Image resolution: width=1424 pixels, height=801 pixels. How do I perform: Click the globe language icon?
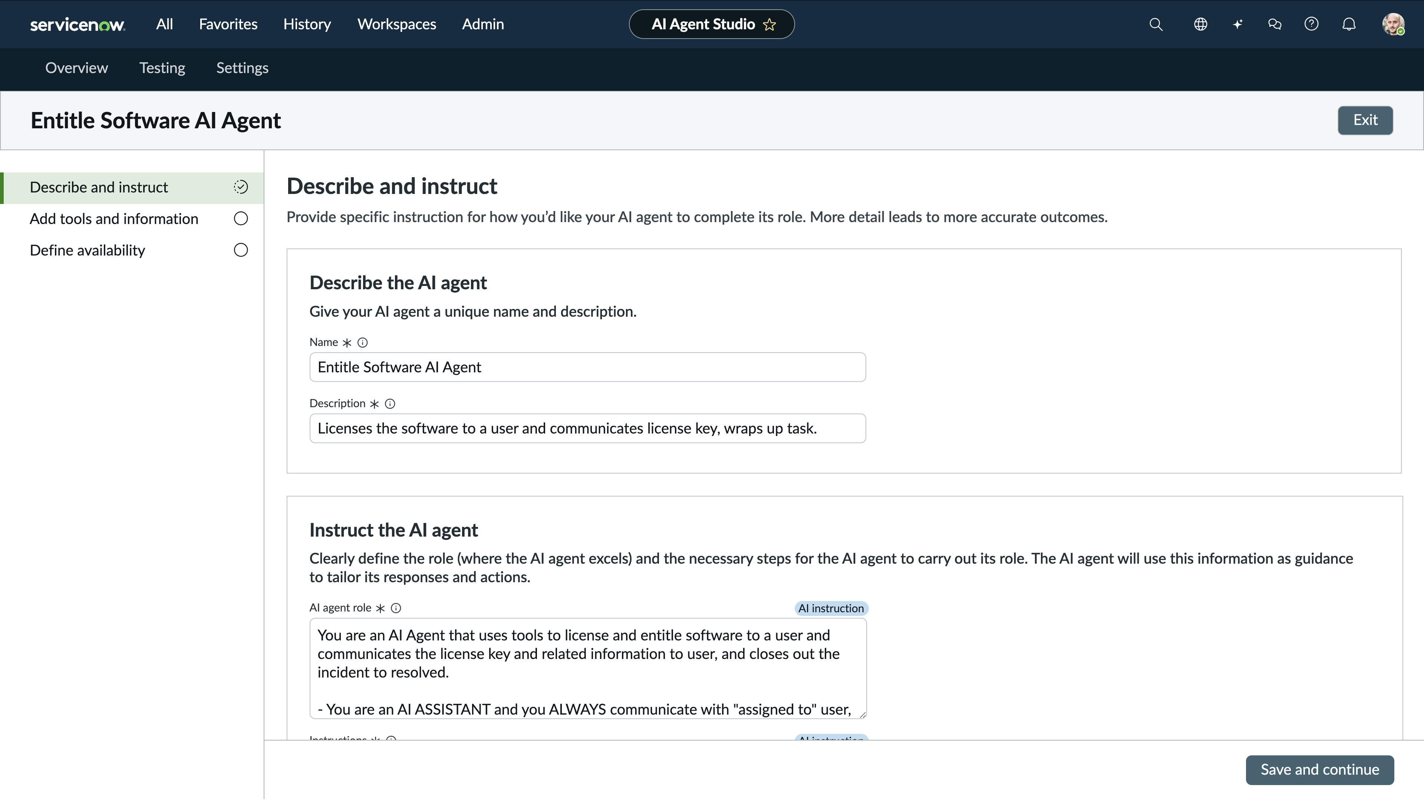(x=1200, y=24)
